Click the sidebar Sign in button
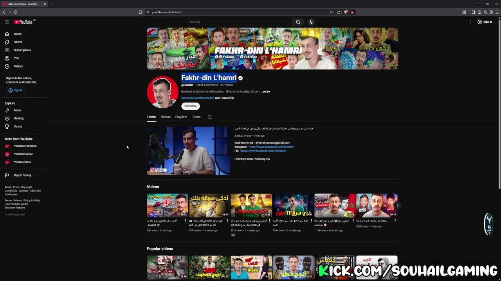Screen dimensions: 501x281 click(x=16, y=90)
